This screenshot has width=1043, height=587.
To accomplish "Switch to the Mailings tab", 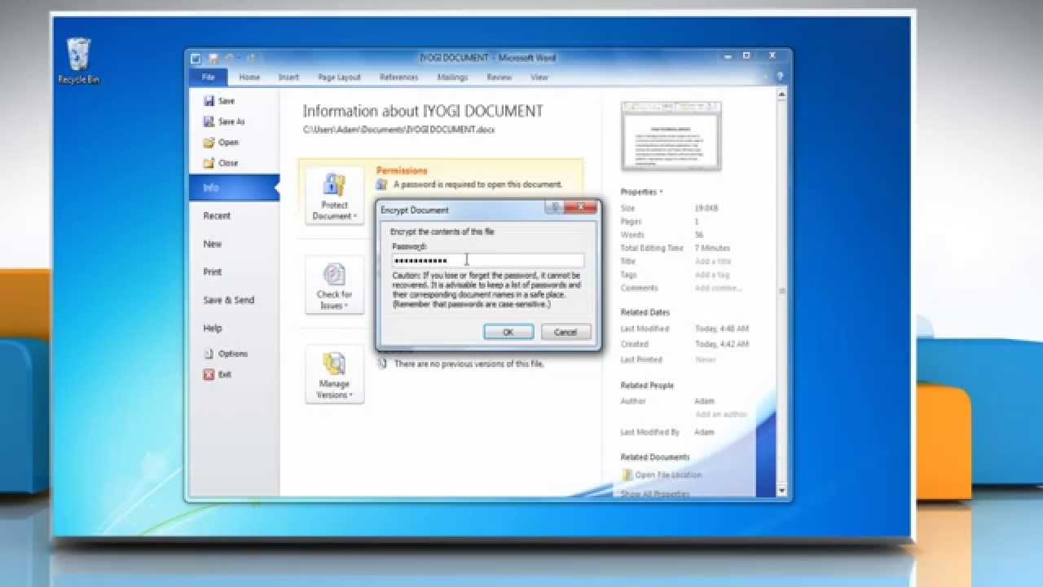I will 452,77.
